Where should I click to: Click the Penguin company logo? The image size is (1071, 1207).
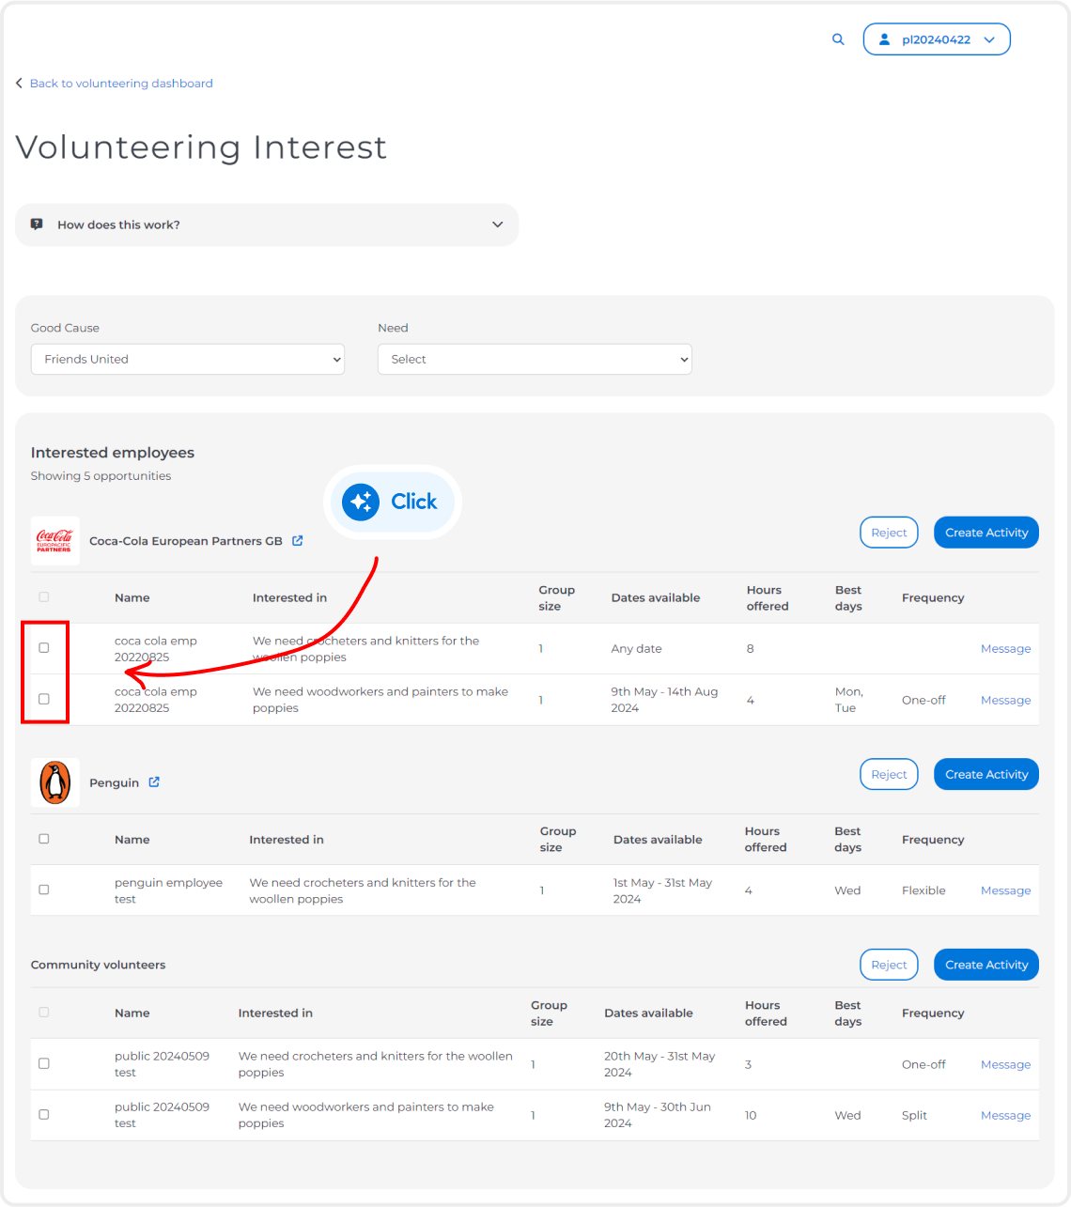coord(54,782)
